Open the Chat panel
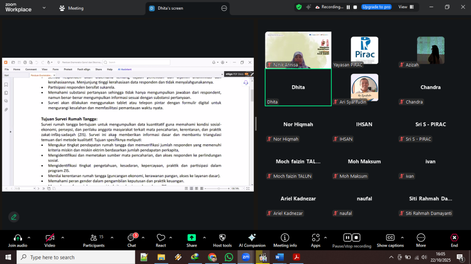Screen dimensions: 471x264 coord(132,238)
